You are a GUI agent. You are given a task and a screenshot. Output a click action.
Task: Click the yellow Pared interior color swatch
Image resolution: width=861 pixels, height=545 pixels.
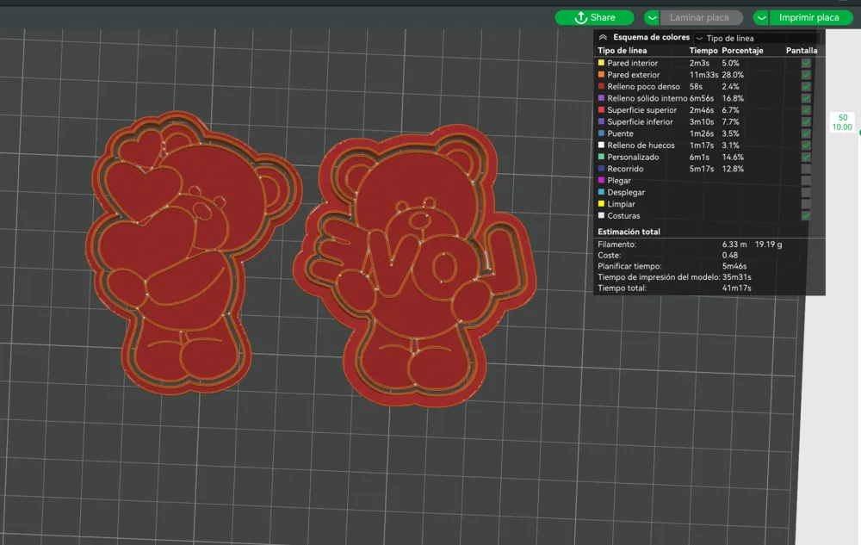click(601, 63)
